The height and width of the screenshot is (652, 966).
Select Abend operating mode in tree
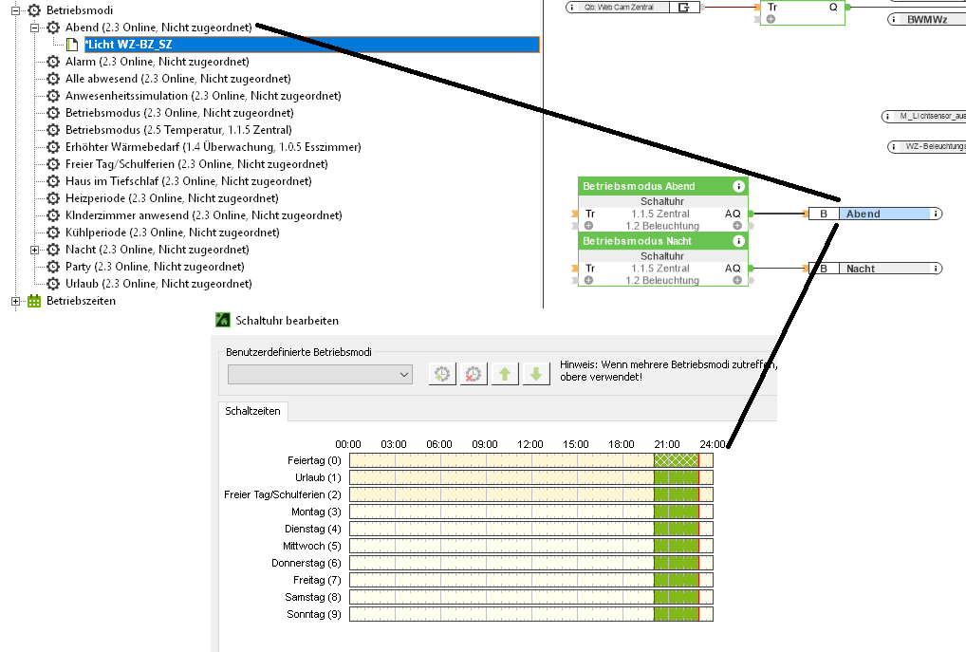(x=158, y=28)
